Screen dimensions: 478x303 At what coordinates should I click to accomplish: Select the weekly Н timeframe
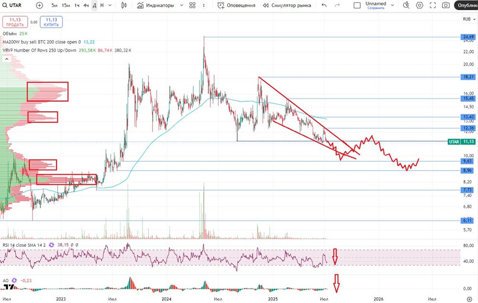pyautogui.click(x=102, y=5)
